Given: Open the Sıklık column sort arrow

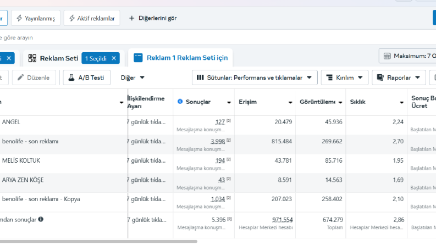Looking at the screenshot, I should 401,102.
